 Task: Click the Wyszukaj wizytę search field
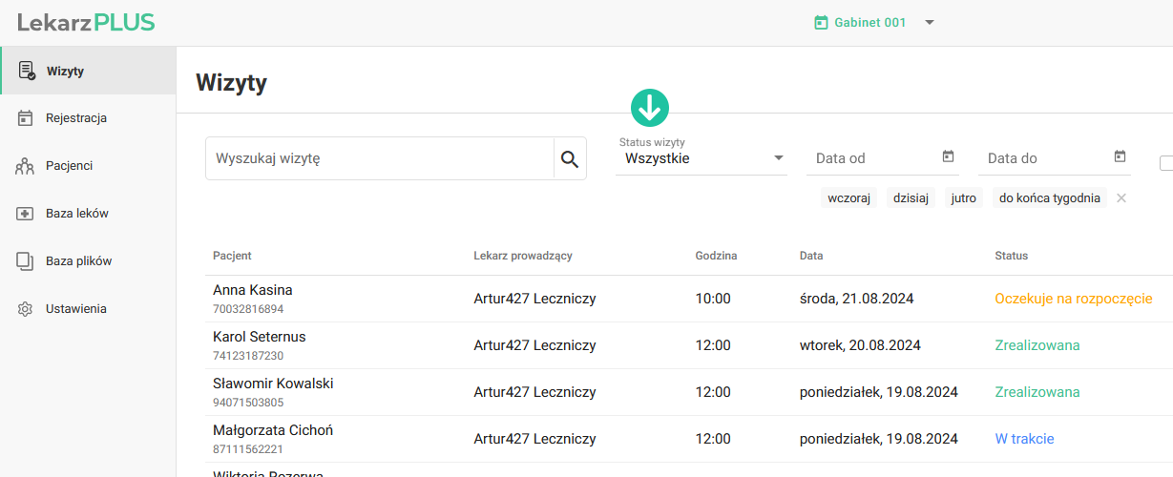[x=380, y=159]
